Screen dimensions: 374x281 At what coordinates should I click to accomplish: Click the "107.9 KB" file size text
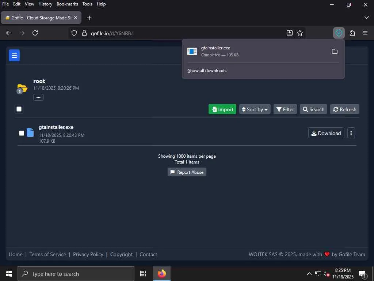pyautogui.click(x=47, y=141)
